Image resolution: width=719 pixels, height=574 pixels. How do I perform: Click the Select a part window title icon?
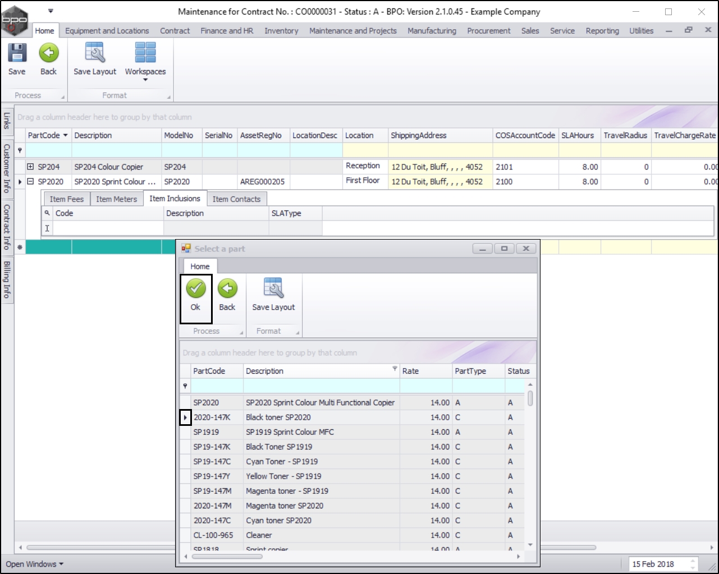tap(186, 249)
